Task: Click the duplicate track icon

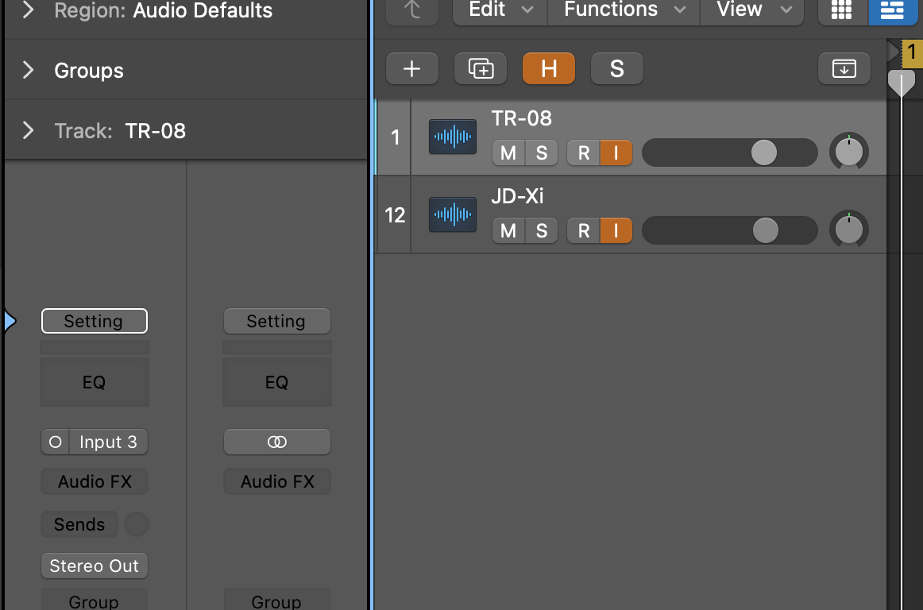Action: tap(481, 69)
